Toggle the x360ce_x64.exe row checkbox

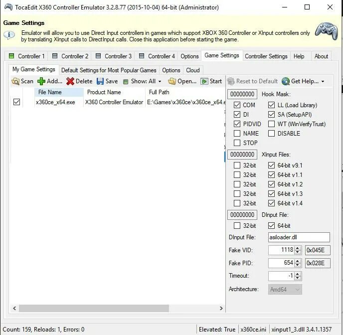[16, 102]
